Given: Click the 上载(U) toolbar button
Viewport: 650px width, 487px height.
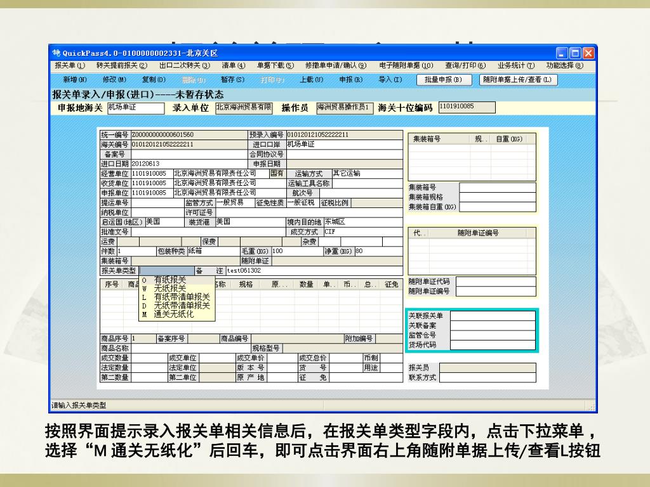Looking at the screenshot, I should 311,79.
